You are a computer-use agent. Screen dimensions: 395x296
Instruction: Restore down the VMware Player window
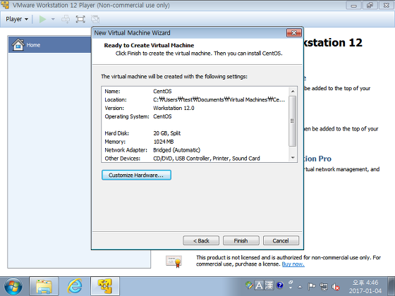coord(370,6)
